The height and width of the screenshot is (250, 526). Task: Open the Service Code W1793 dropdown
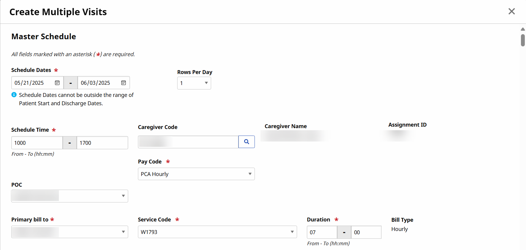tap(217, 232)
